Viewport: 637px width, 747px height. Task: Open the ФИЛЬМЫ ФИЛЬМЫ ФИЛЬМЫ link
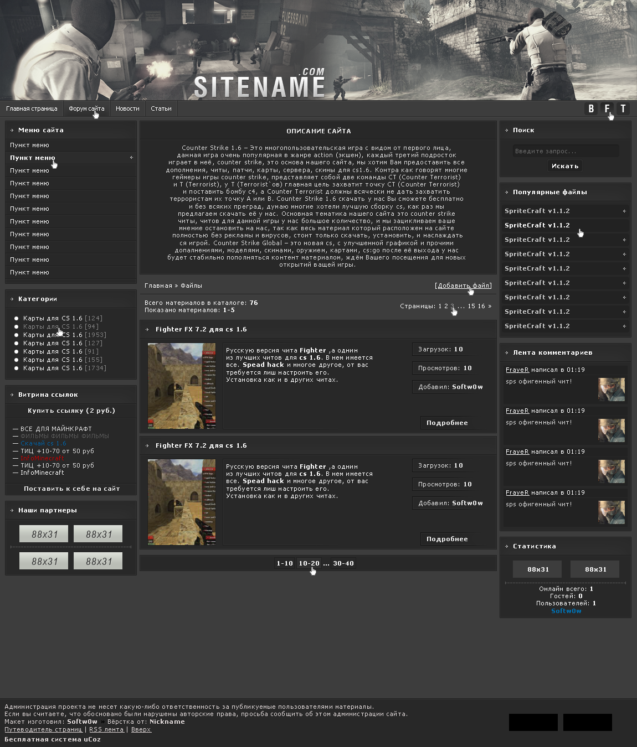[x=65, y=436]
